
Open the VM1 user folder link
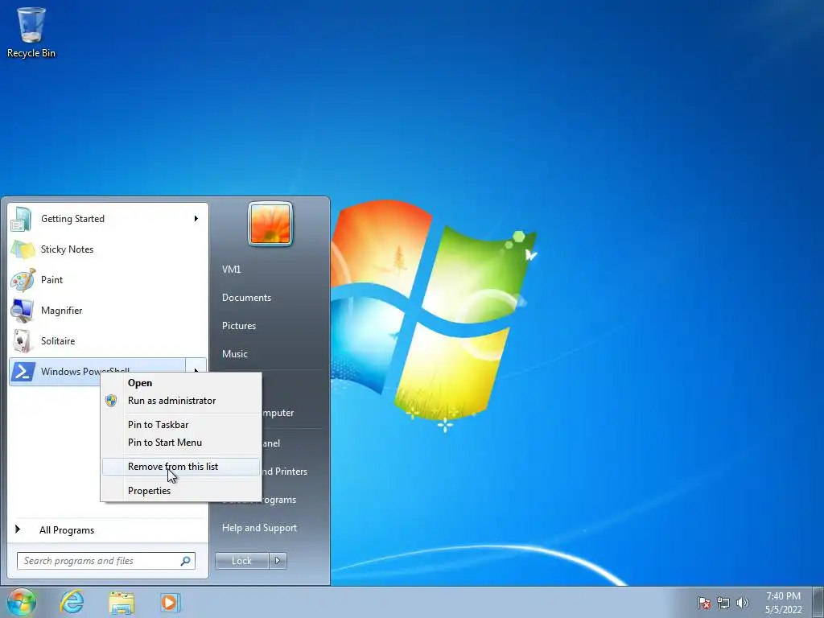tap(231, 270)
